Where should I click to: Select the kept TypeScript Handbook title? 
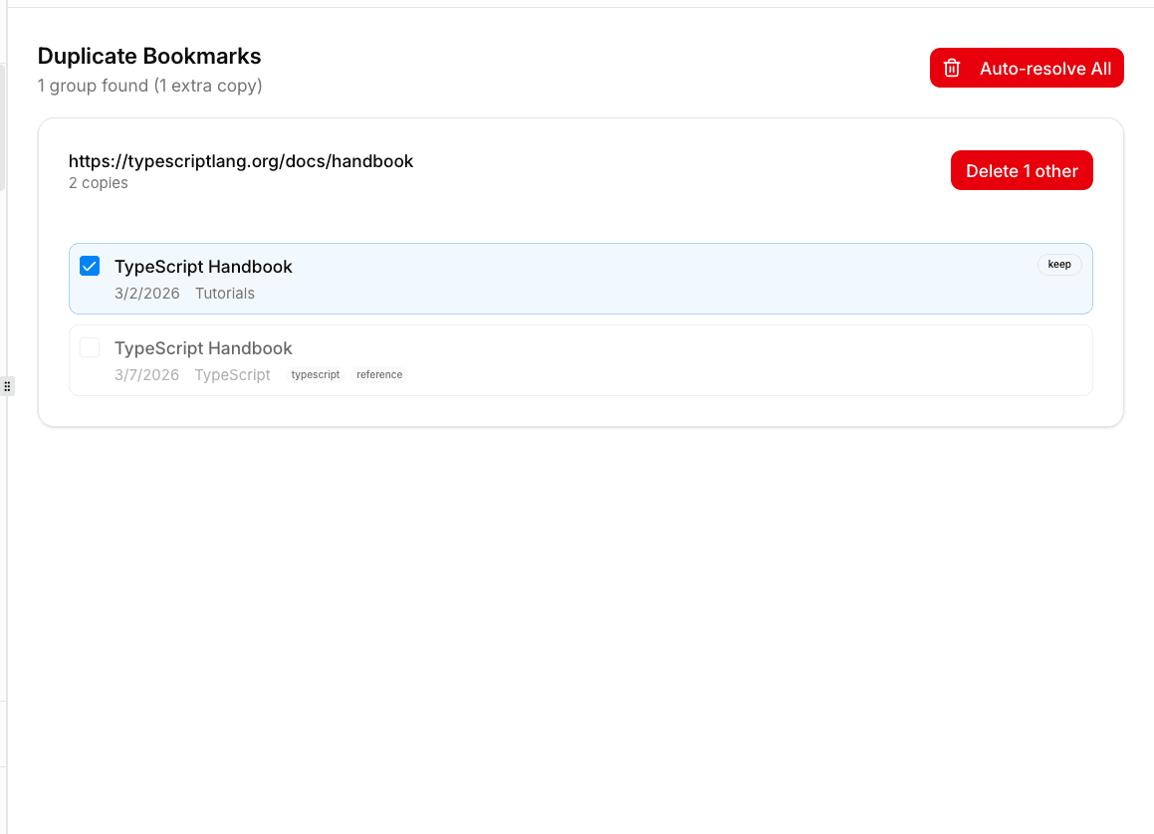pyautogui.click(x=203, y=267)
